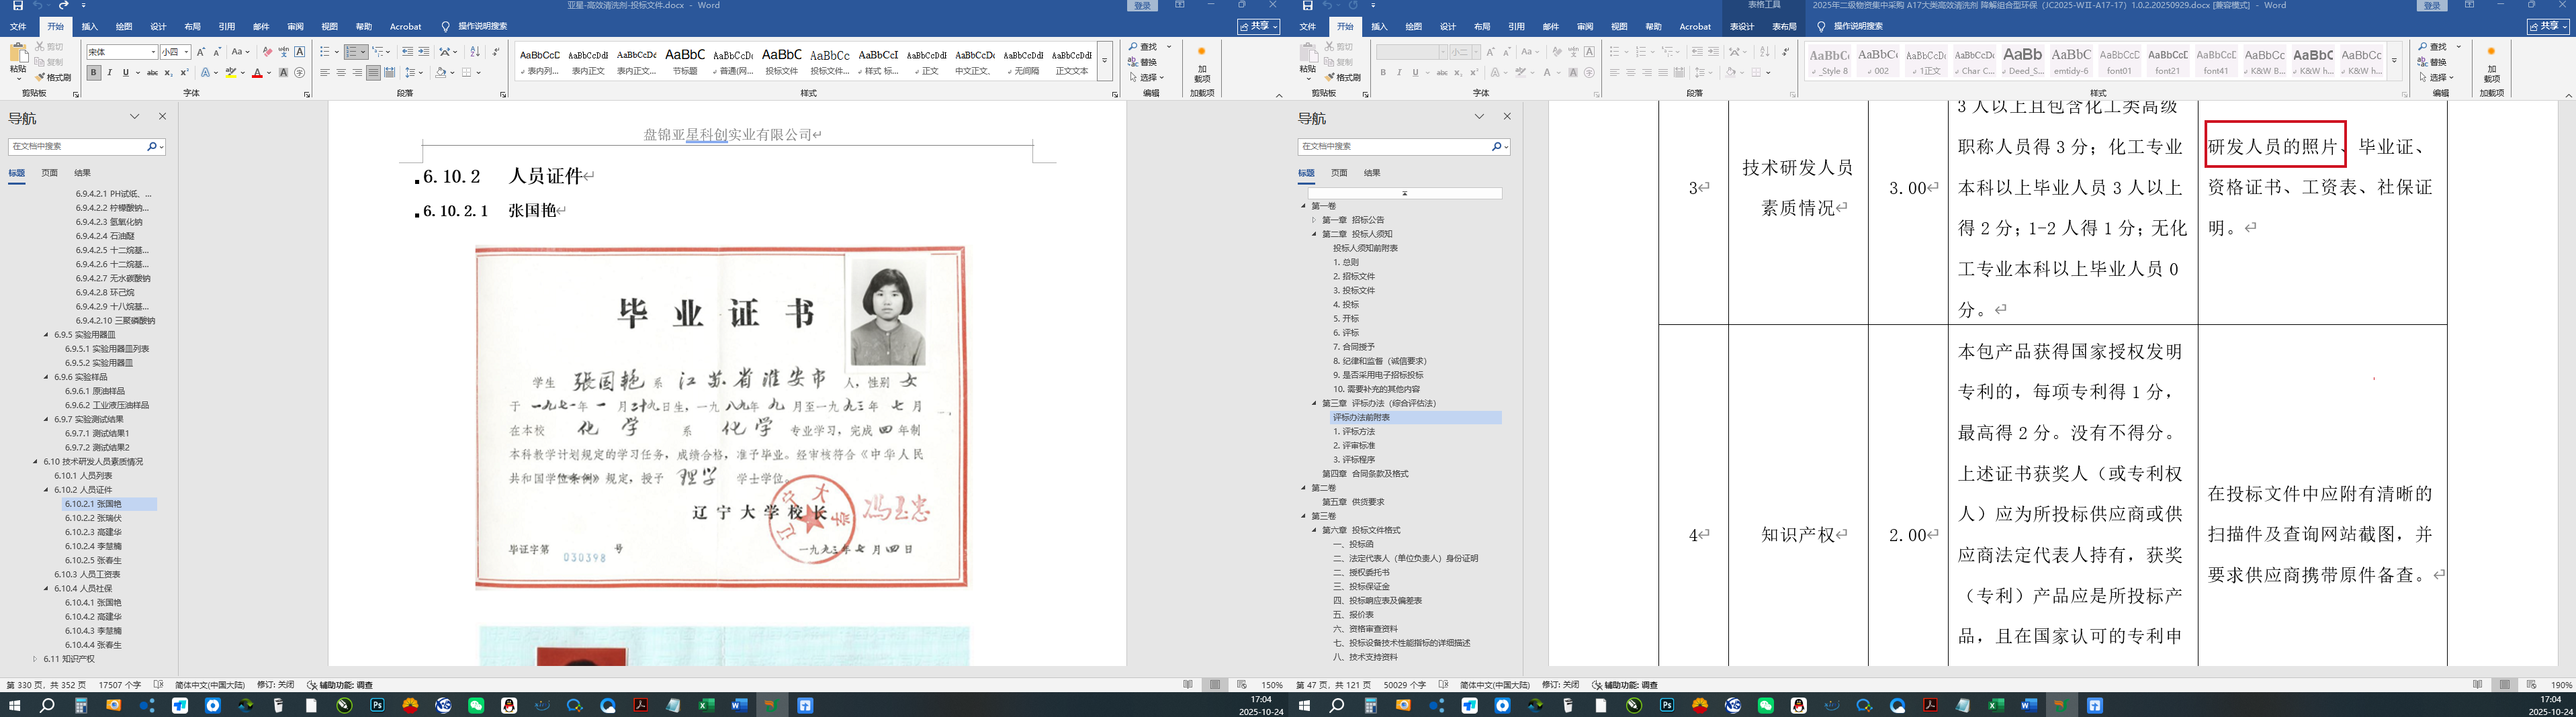The height and width of the screenshot is (717, 2576).
Task: Click the red font color button
Action: [257, 73]
